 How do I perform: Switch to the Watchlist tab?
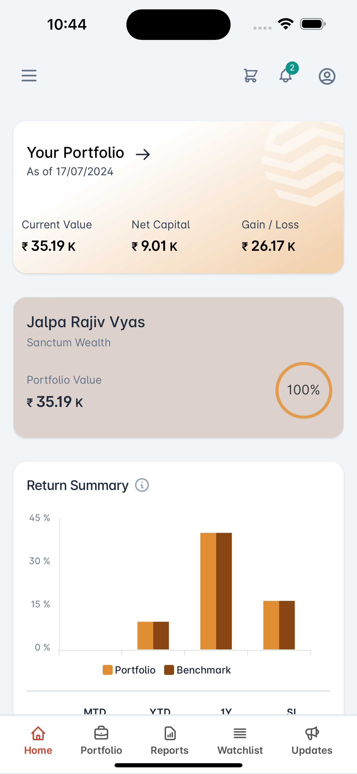[x=240, y=740]
